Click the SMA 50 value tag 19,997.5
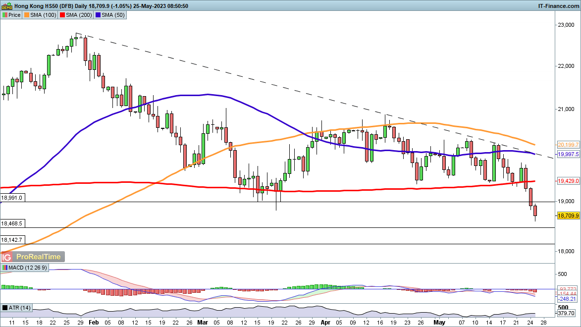Image resolution: width=581 pixels, height=327 pixels. [568, 154]
